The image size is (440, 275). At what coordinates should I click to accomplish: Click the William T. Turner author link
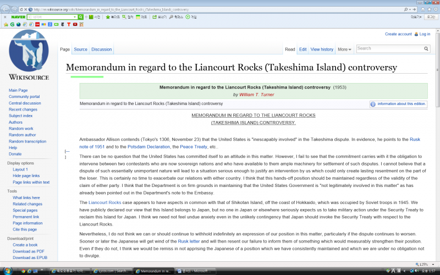pos(256,95)
